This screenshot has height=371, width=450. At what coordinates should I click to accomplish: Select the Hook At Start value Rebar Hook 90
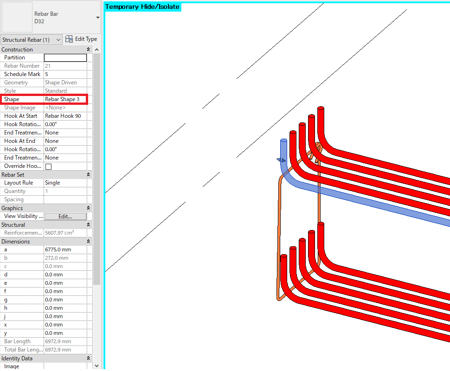coord(65,115)
